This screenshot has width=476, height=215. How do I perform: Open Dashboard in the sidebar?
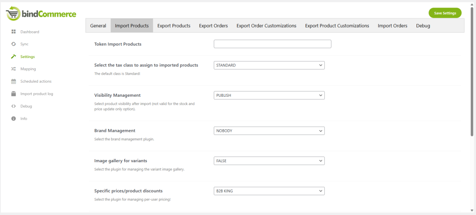pyautogui.click(x=30, y=32)
